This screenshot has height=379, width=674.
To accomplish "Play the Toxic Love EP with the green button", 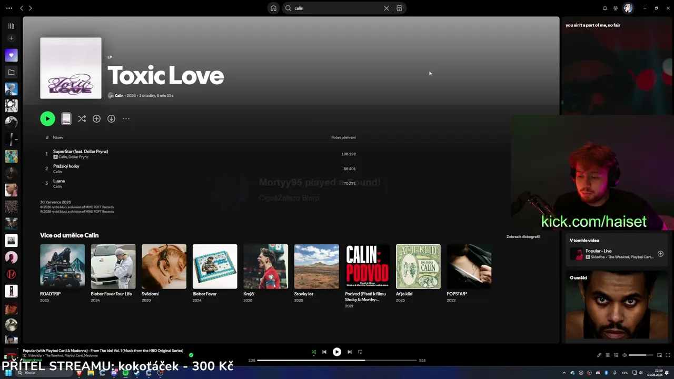I will [47, 119].
